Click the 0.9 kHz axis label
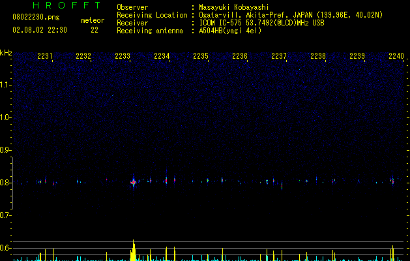Screen dimensions: 410x261 pyautogui.click(x=5, y=150)
